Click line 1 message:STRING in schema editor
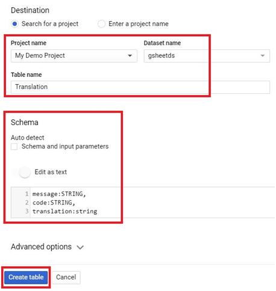The image size is (276, 291). [x=59, y=194]
